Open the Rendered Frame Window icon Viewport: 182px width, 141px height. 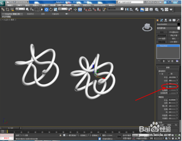point(166,9)
